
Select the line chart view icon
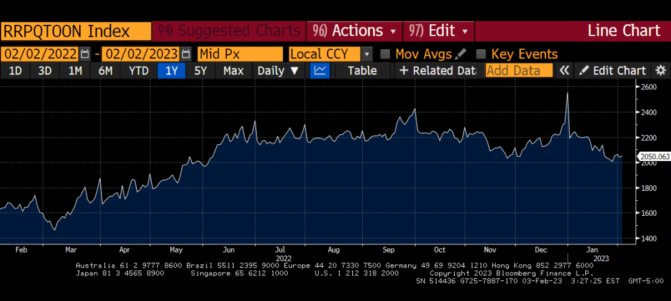[x=320, y=70]
